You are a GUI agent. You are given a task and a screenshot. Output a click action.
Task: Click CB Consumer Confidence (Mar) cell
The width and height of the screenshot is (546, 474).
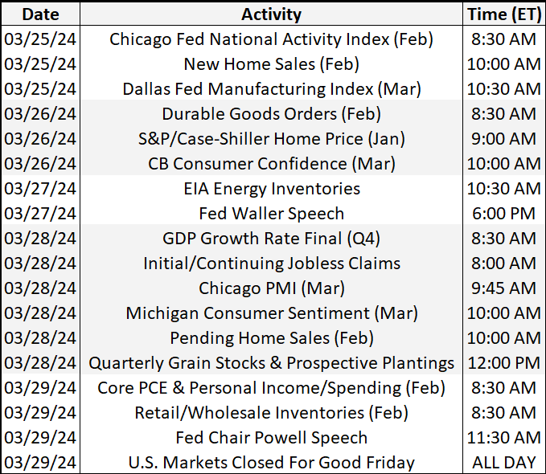point(271,164)
